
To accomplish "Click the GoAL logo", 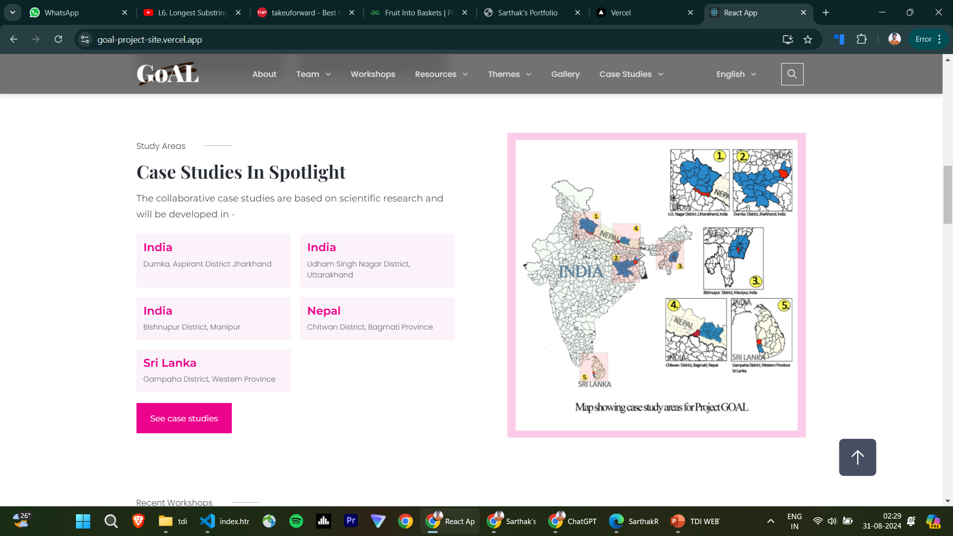I will point(168,74).
